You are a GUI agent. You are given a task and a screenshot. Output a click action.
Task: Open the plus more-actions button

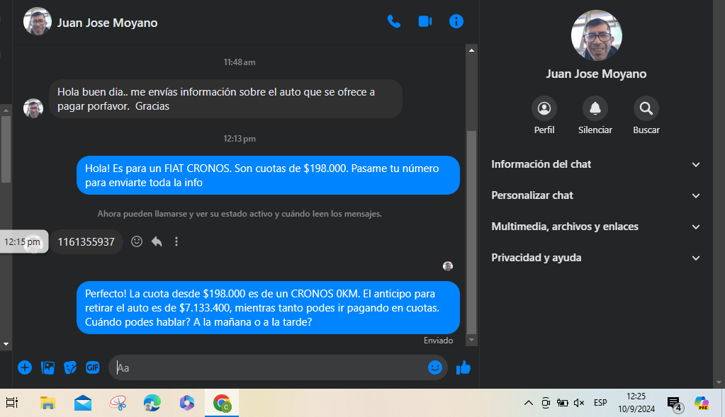tap(25, 367)
